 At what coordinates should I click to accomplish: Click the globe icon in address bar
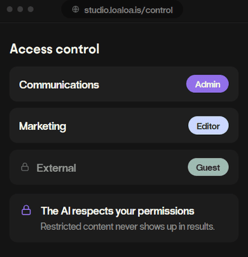tap(76, 10)
